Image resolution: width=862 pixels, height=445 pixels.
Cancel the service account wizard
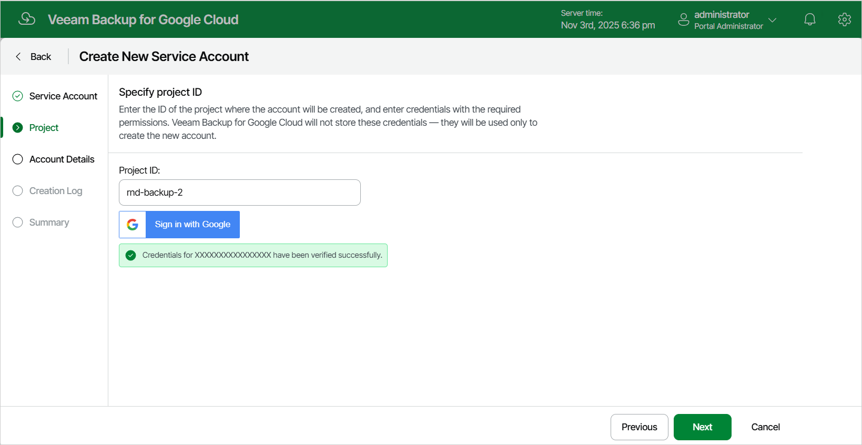click(765, 427)
